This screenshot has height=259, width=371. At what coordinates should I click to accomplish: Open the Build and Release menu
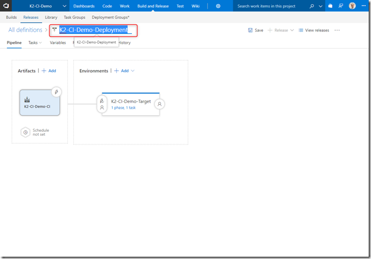(153, 6)
